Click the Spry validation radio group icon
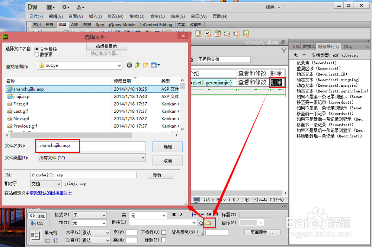This screenshot has height=247, width=372. click(246, 34)
